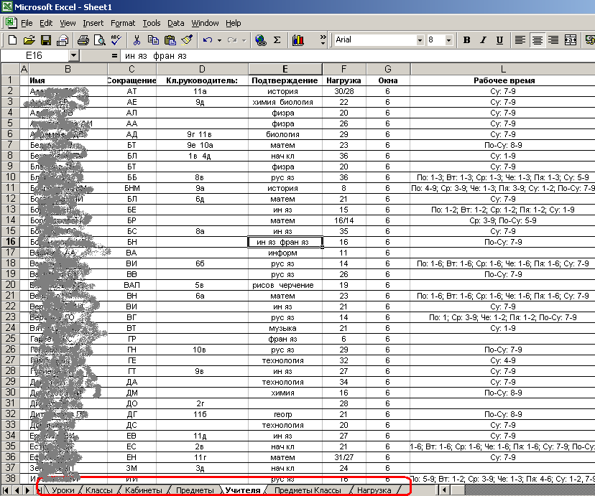
Task: Toggle Italic formatting
Action: [484, 40]
